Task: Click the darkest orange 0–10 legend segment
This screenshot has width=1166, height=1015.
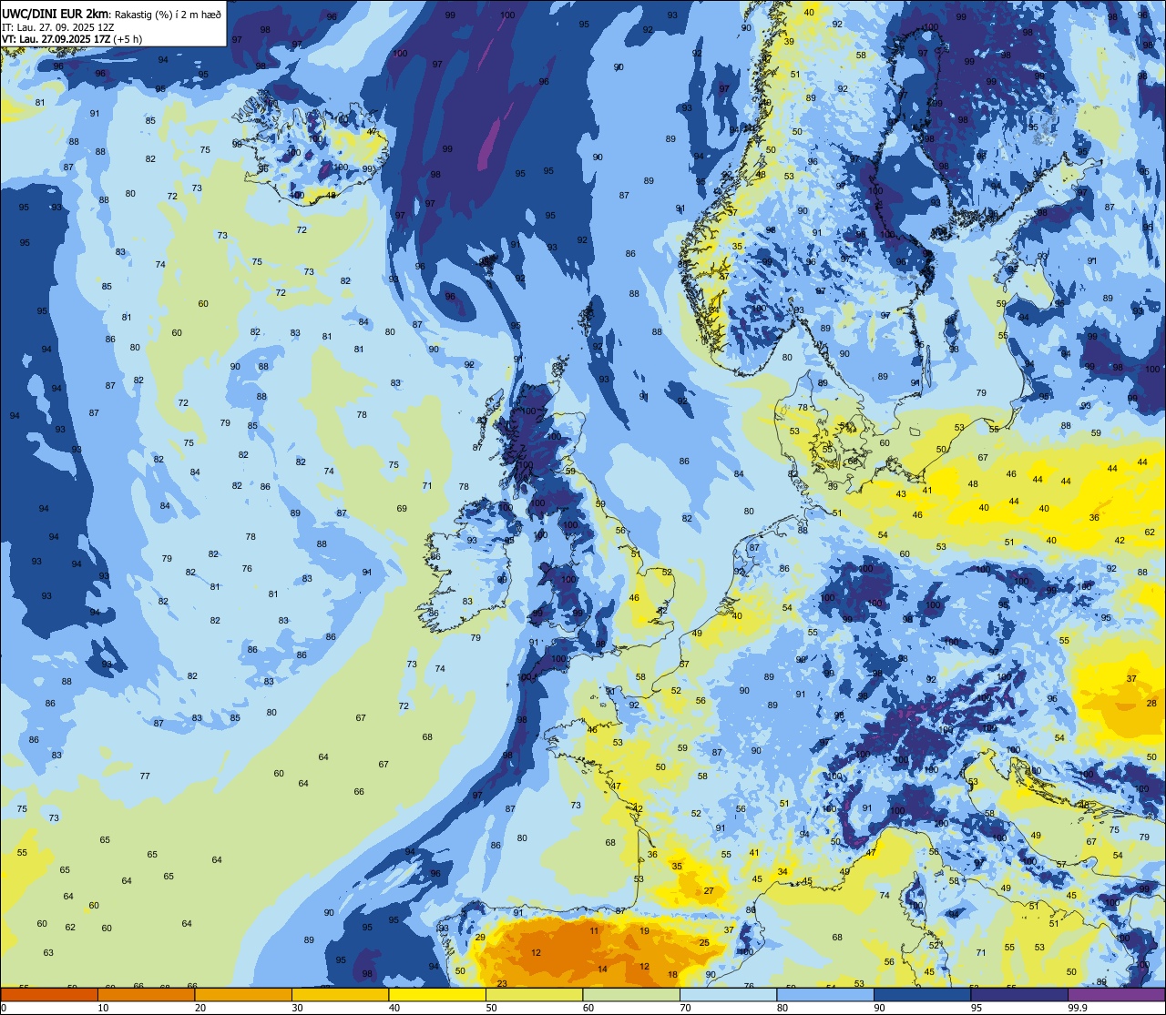Action: click(49, 994)
